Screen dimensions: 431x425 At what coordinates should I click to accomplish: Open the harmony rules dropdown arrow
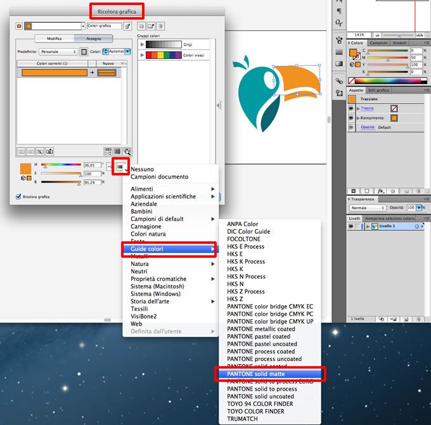[83, 26]
